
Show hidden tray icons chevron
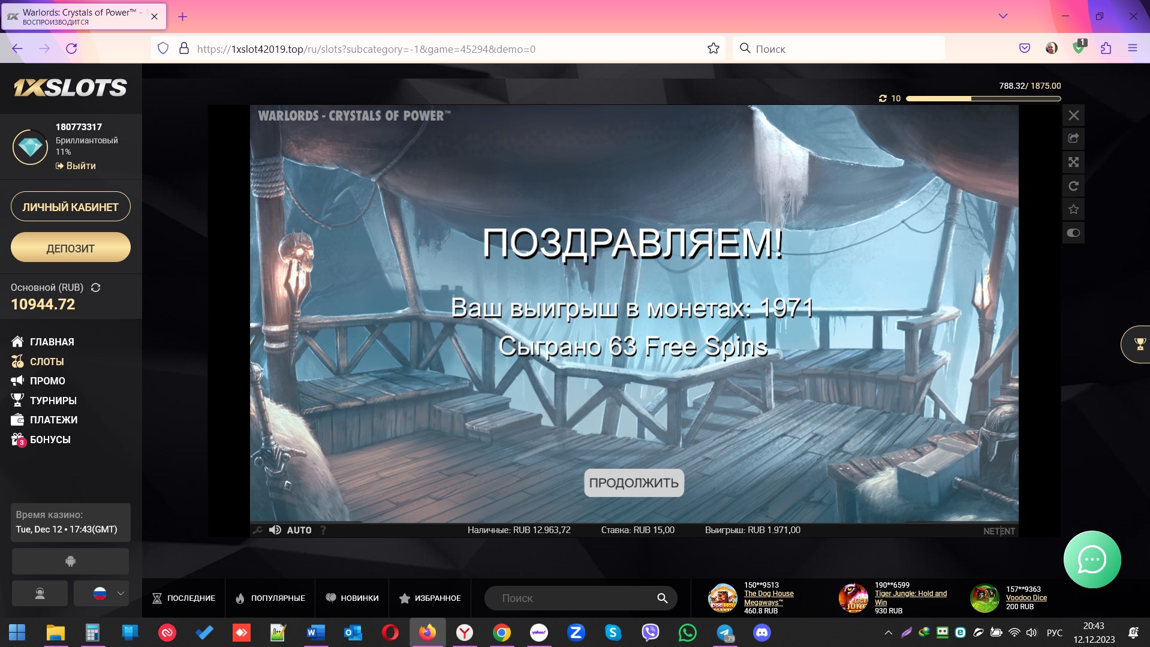click(x=888, y=633)
